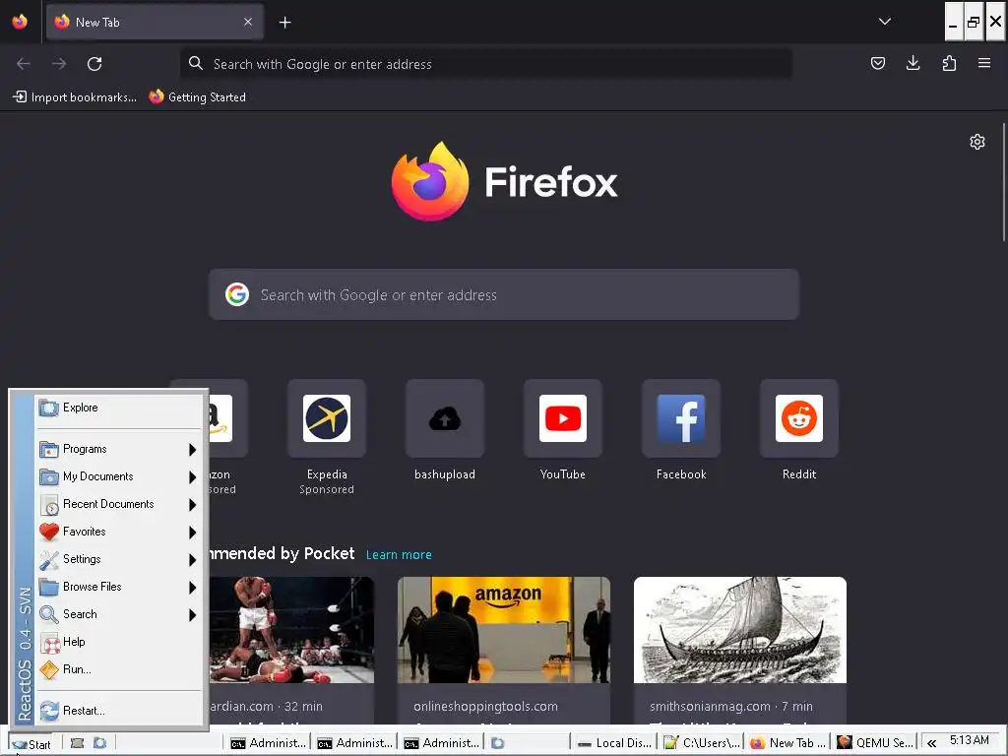The image size is (1008, 756).
Task: Select Explore in the Start menu
Action: point(119,408)
